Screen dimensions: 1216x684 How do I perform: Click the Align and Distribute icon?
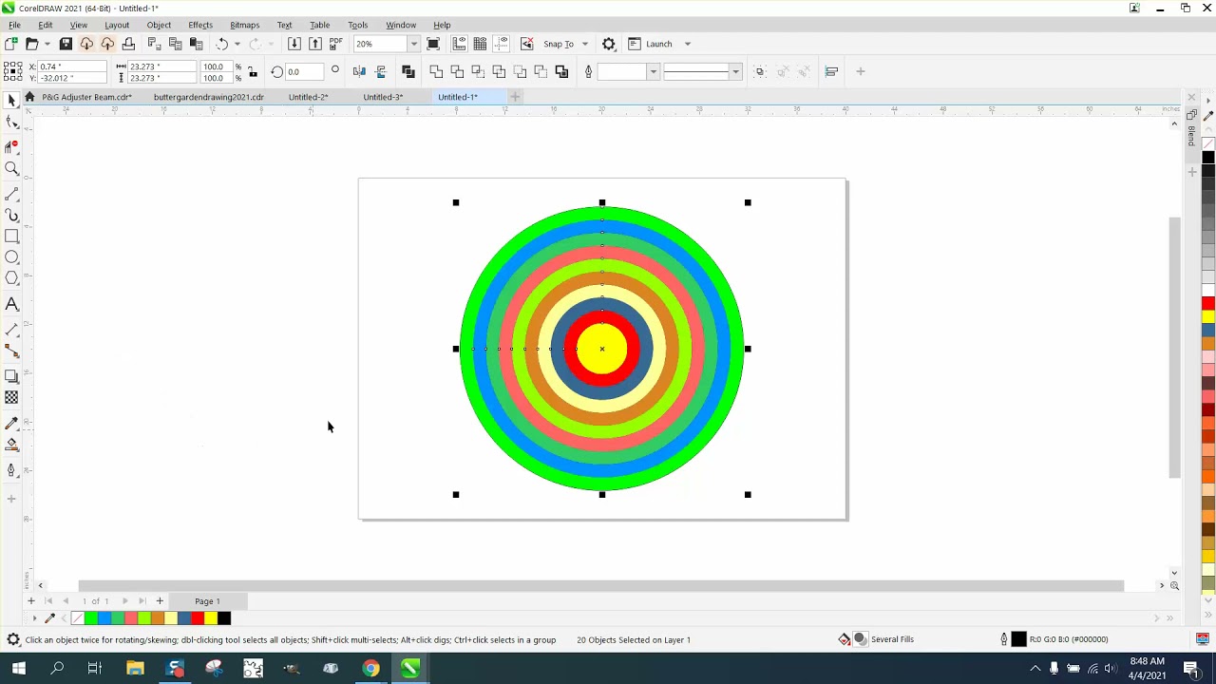click(831, 71)
